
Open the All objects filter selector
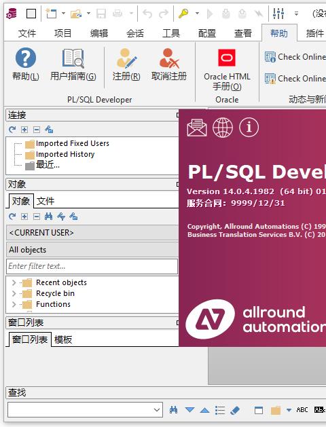[92, 250]
